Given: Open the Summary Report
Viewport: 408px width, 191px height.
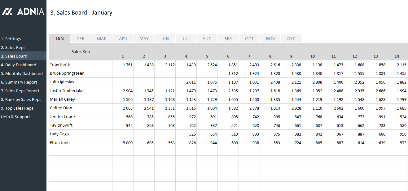Looking at the screenshot, I should click(x=19, y=82).
